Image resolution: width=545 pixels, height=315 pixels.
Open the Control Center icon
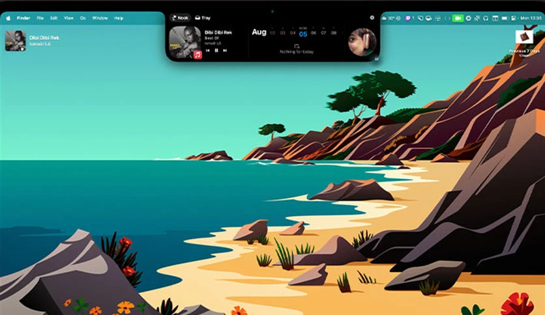[514, 18]
